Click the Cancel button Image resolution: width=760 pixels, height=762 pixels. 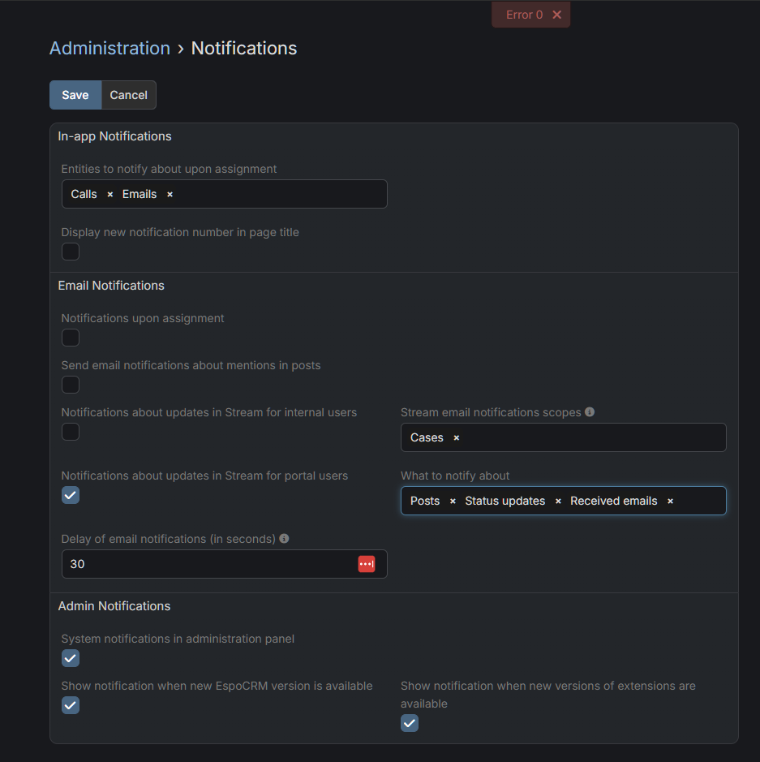(128, 95)
